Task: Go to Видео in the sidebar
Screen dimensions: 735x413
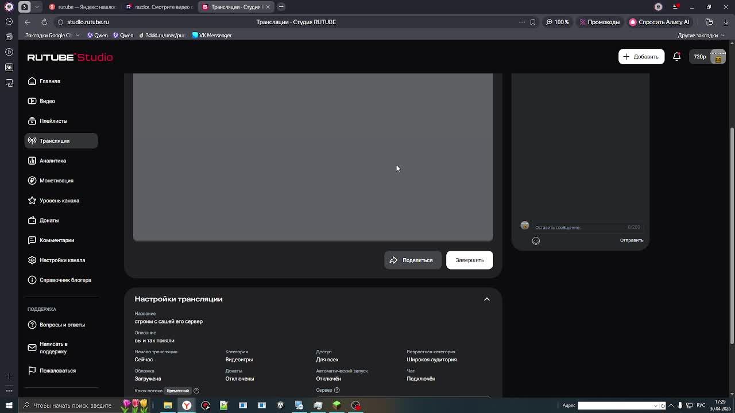Action: 61,101
